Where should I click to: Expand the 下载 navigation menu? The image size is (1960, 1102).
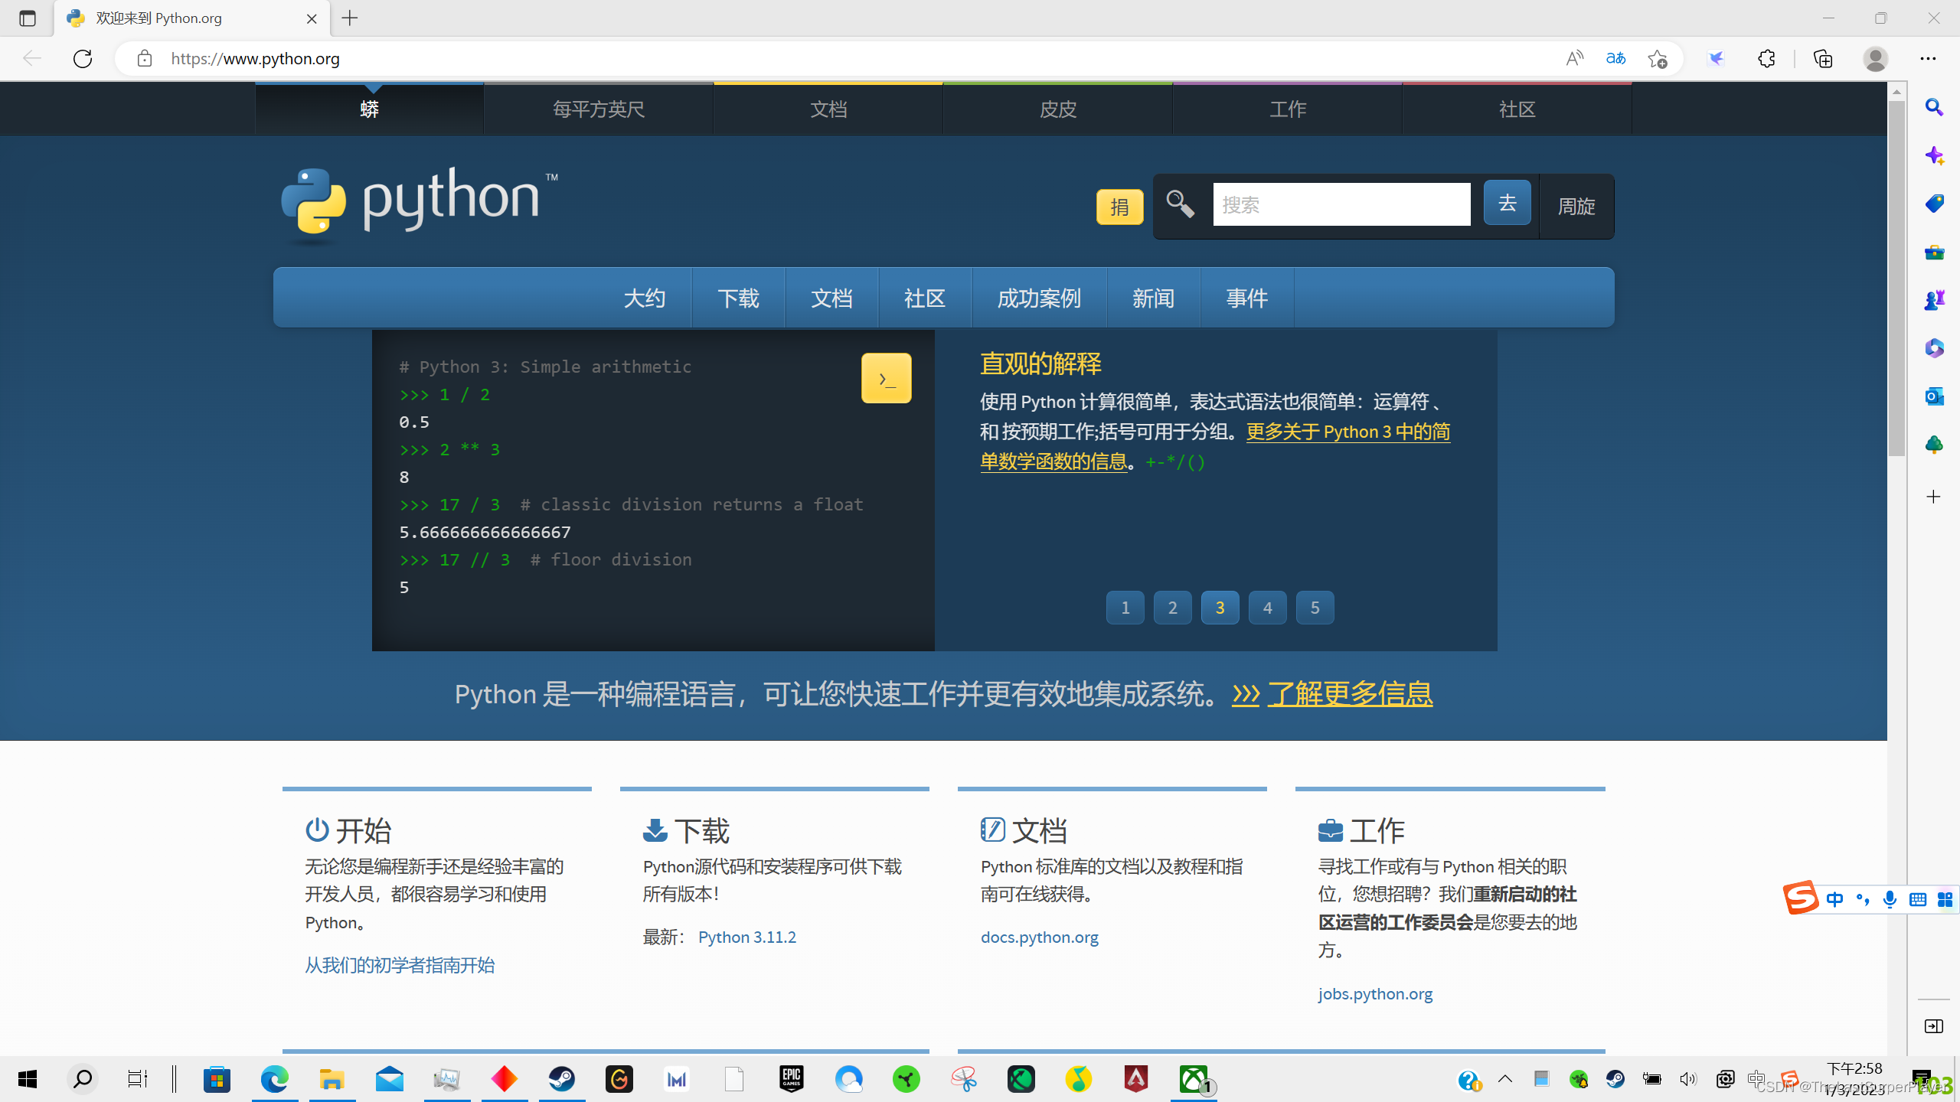(738, 298)
